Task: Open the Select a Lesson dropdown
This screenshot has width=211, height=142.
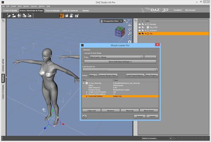Action: click(157, 138)
